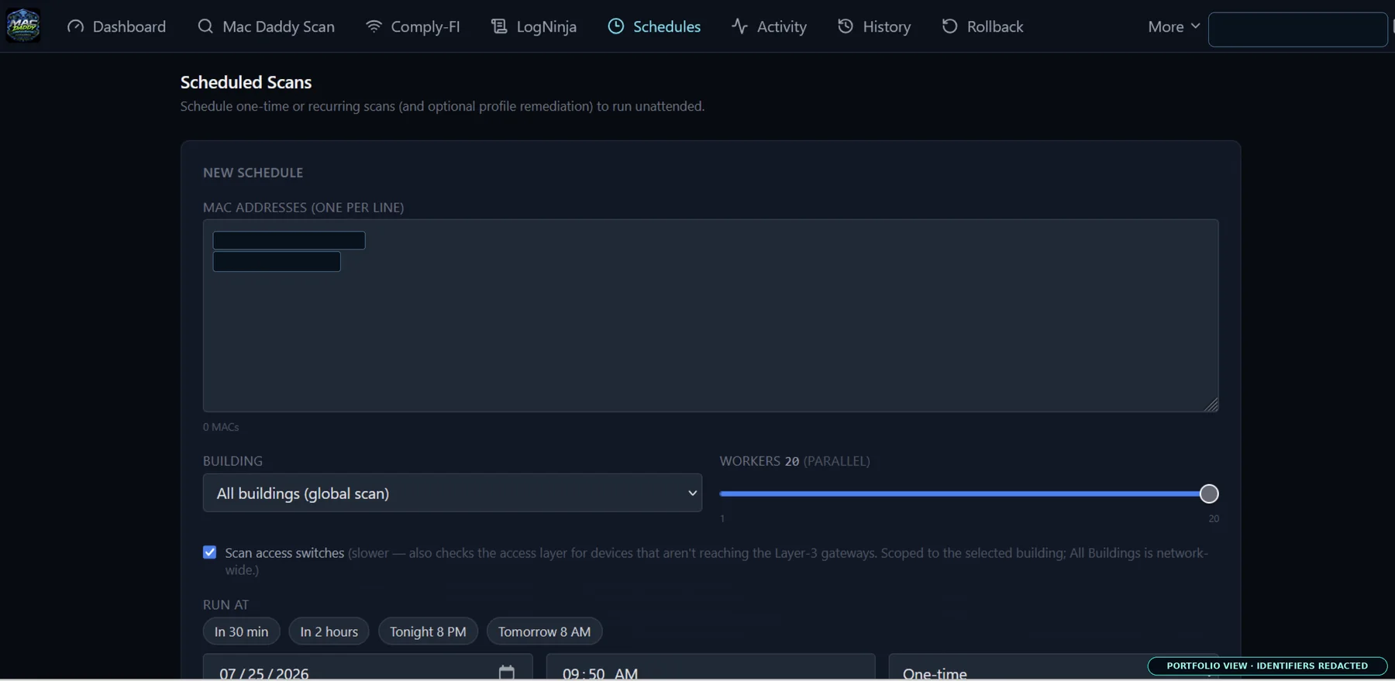The width and height of the screenshot is (1395, 681).
Task: Open the date picker calendar icon
Action: point(507,672)
